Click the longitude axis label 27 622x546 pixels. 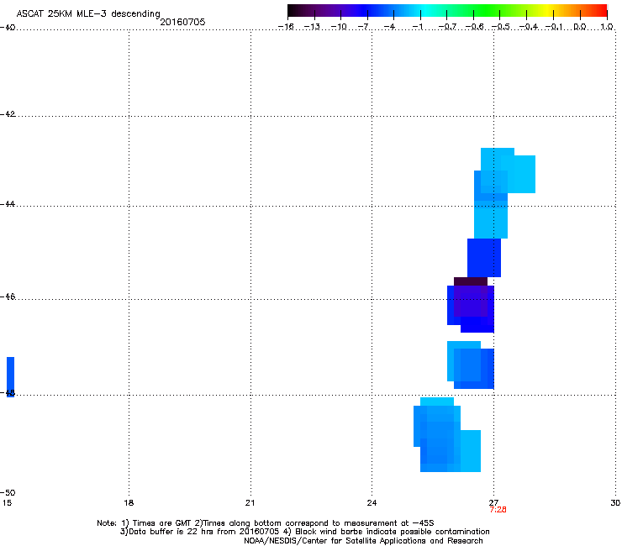pos(493,503)
